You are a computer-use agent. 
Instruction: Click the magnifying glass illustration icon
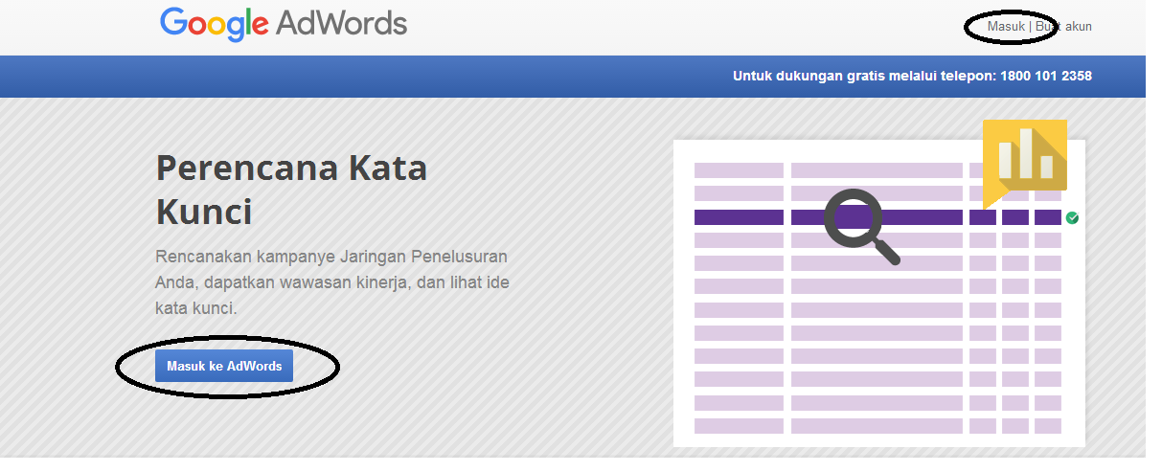[861, 226]
